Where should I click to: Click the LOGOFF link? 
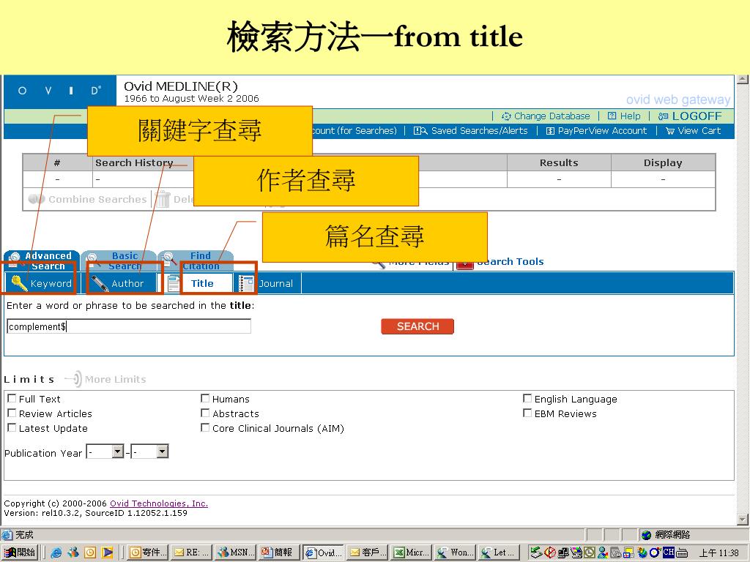tap(697, 116)
